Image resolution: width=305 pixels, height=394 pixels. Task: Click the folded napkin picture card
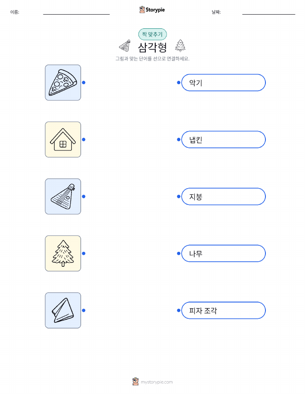tap(63, 310)
